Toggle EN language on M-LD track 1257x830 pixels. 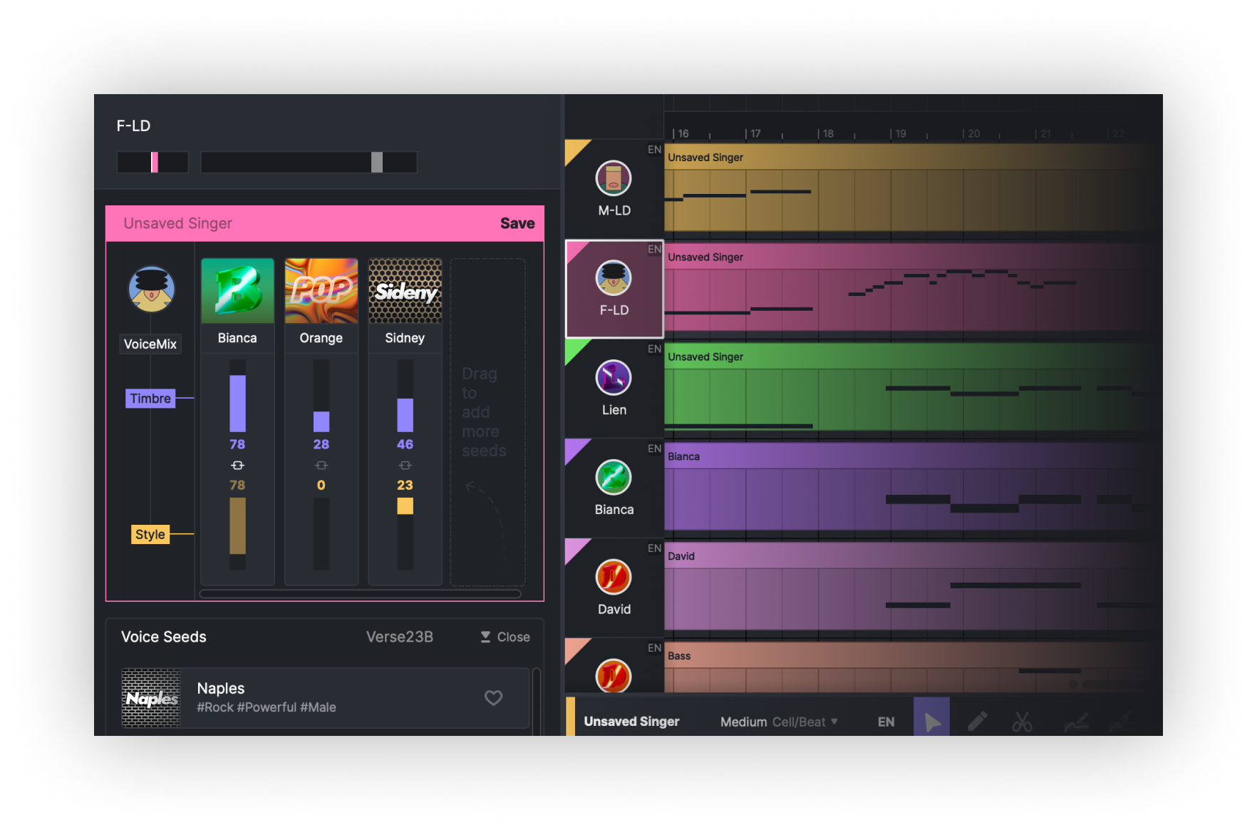click(654, 150)
